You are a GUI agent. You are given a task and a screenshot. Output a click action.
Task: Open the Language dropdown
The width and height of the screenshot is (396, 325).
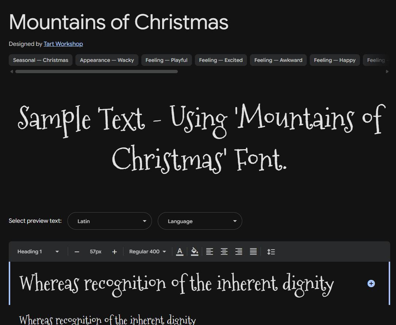click(200, 221)
